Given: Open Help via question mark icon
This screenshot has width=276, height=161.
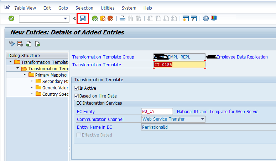Looking at the screenshot, I should pyautogui.click(x=205, y=18).
